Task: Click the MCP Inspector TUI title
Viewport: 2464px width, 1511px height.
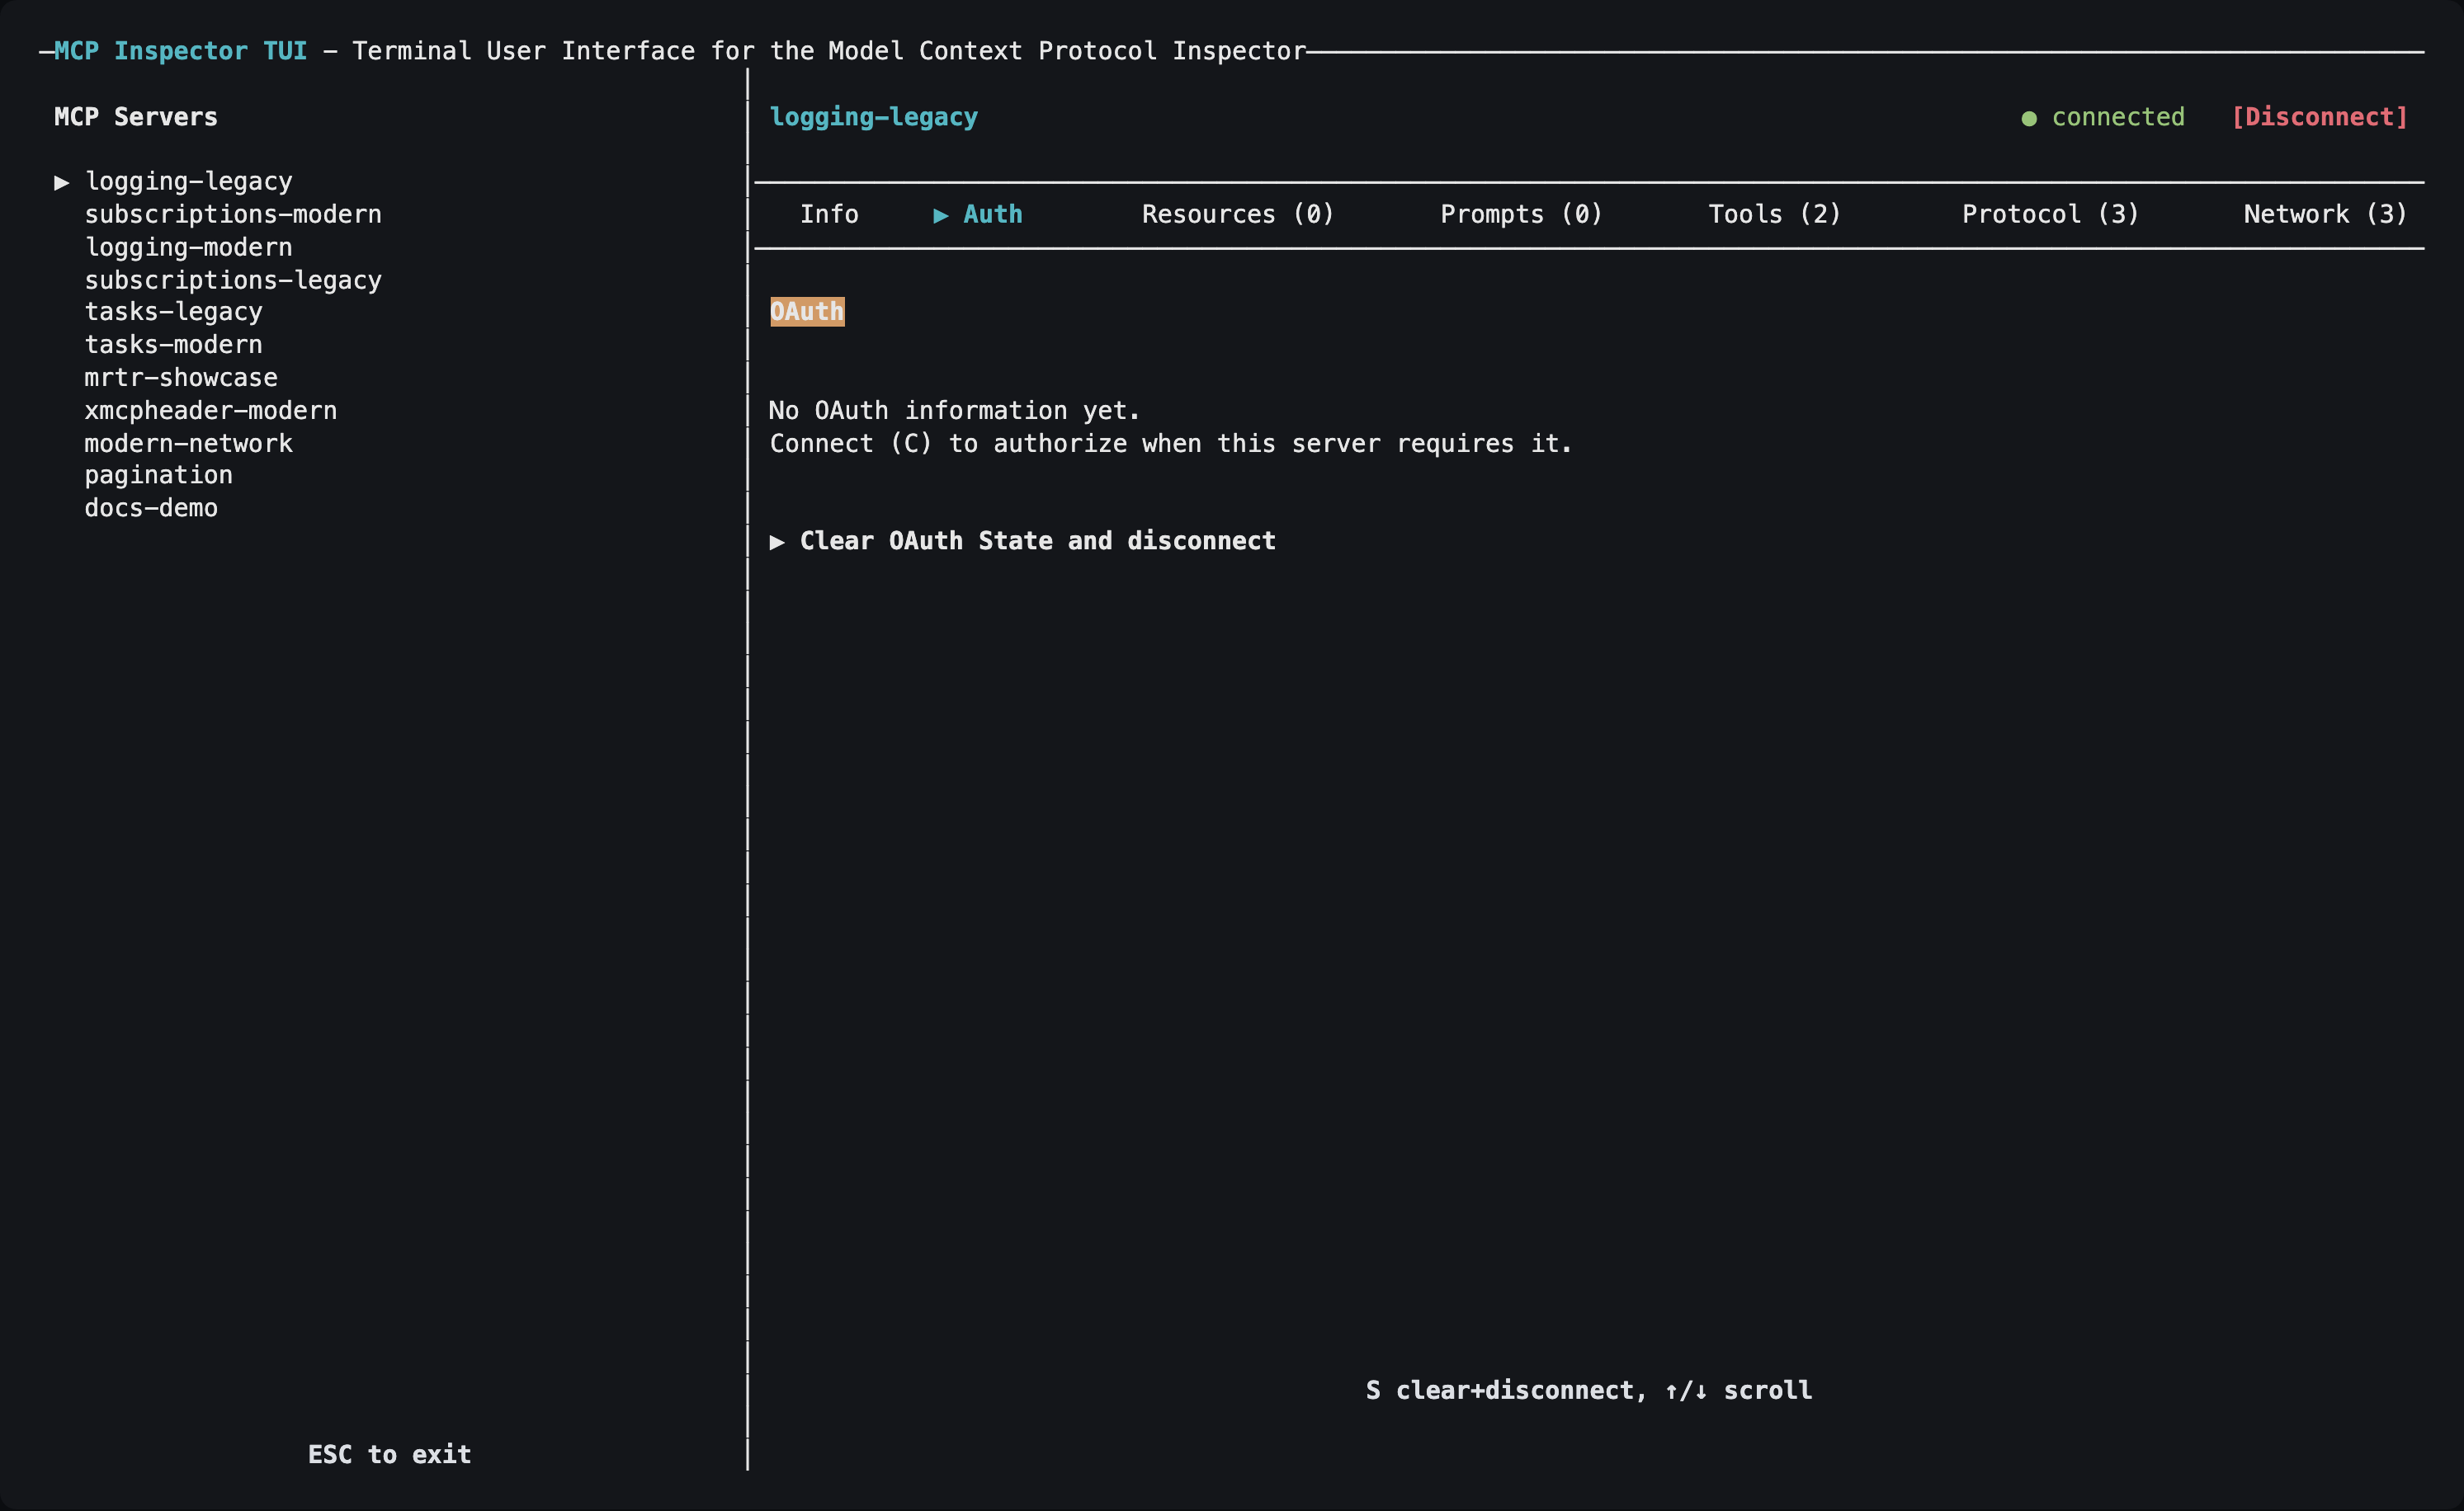Action: 181,51
